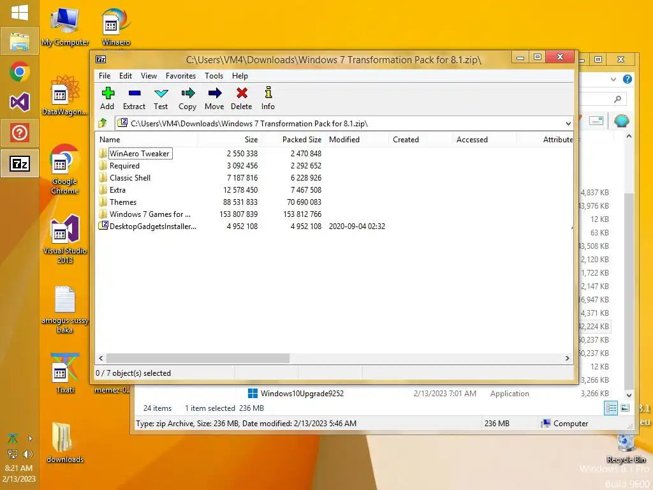
Task: Go up one folder level icon
Action: (103, 123)
